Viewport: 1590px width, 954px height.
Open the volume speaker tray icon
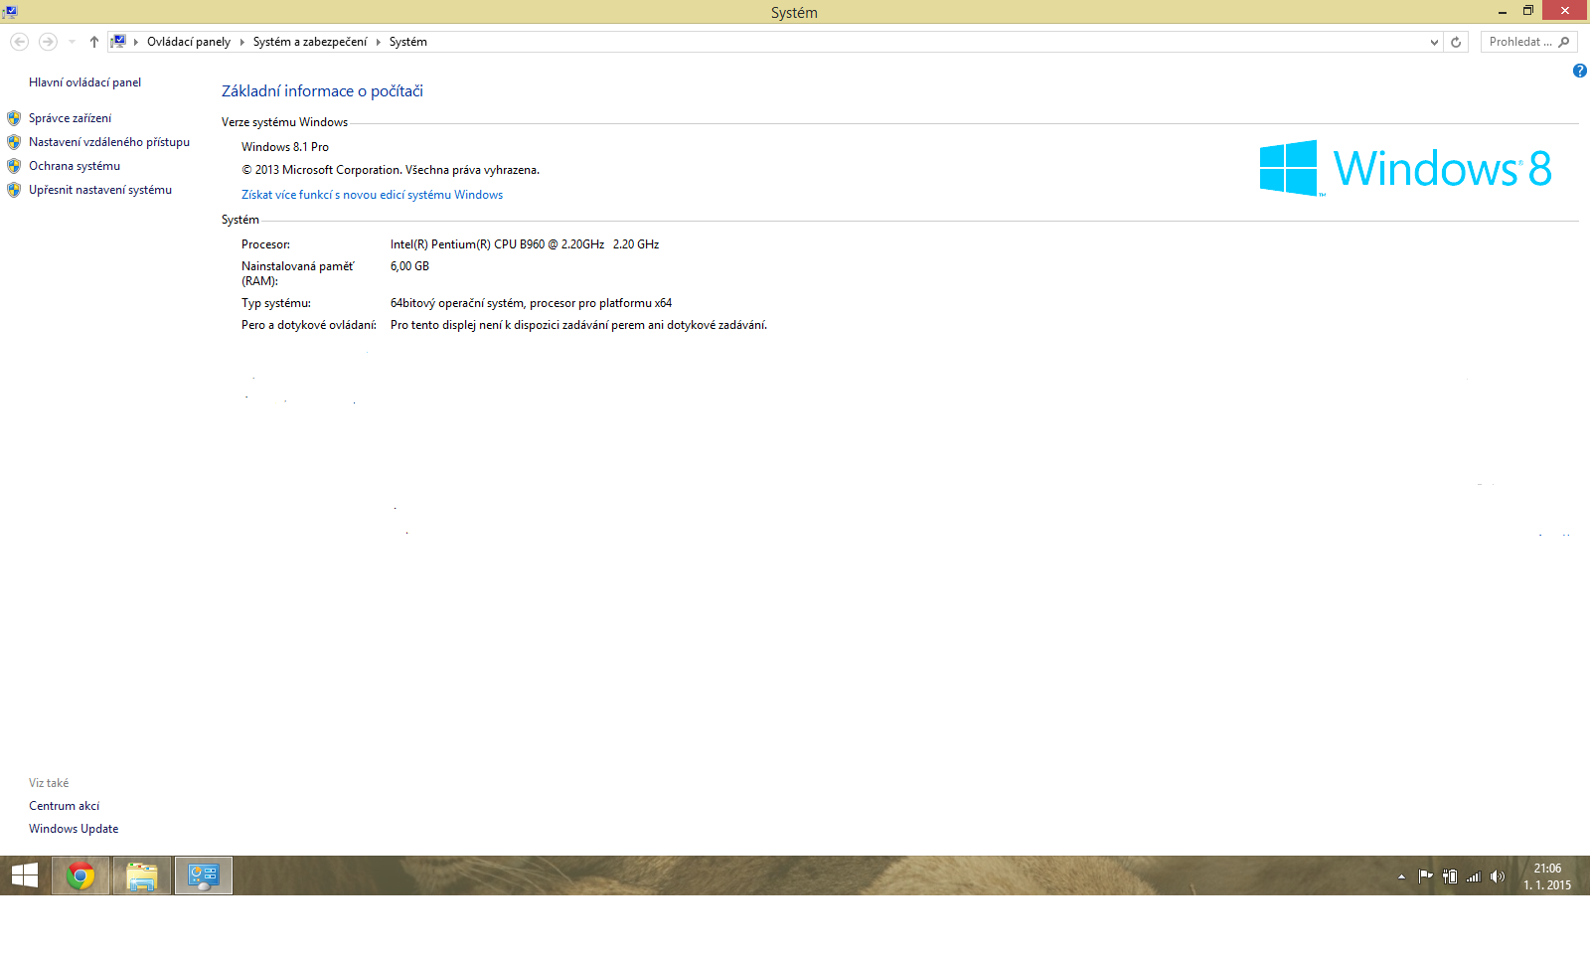click(x=1498, y=876)
